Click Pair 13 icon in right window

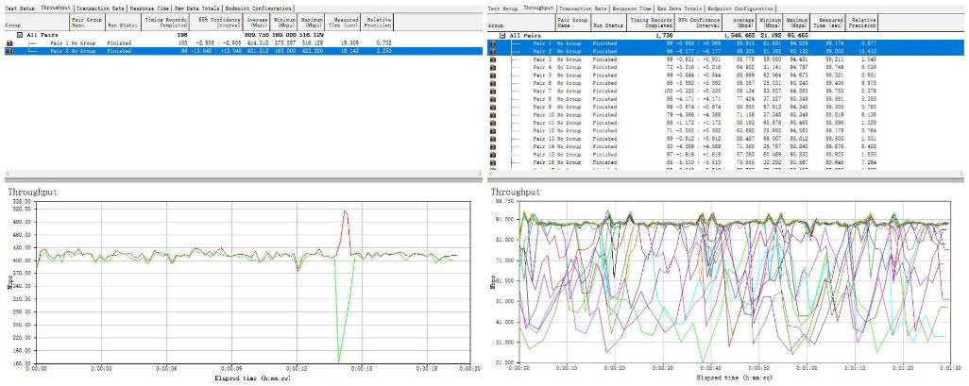tap(493, 139)
